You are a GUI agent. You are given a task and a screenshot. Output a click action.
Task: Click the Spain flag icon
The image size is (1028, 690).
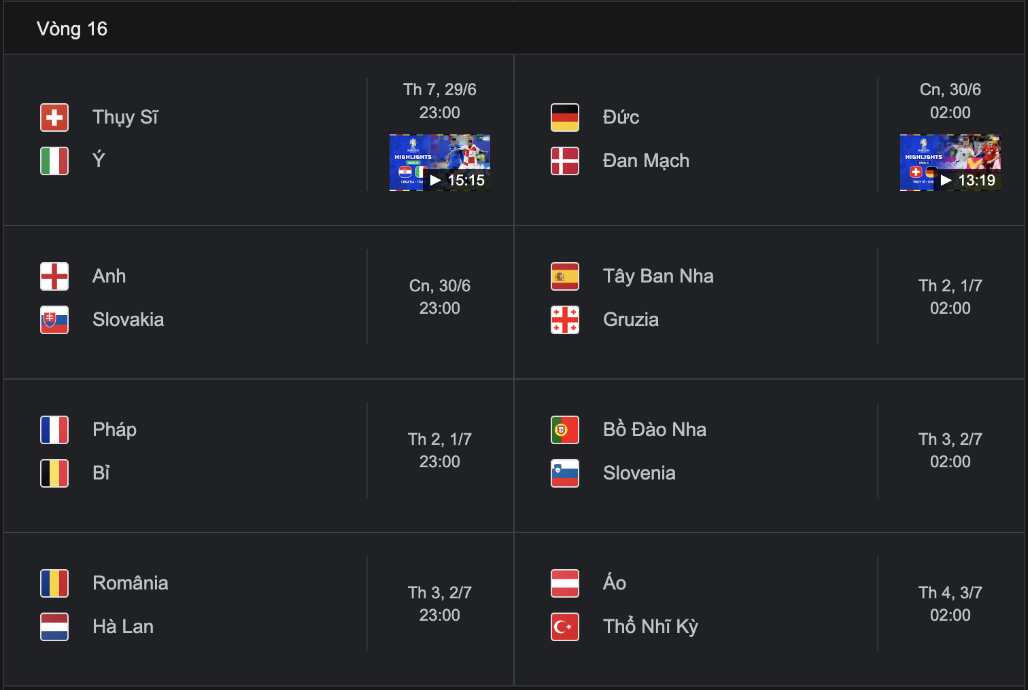(x=565, y=276)
